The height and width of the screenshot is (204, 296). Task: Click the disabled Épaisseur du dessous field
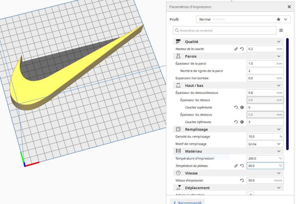[x=265, y=115]
